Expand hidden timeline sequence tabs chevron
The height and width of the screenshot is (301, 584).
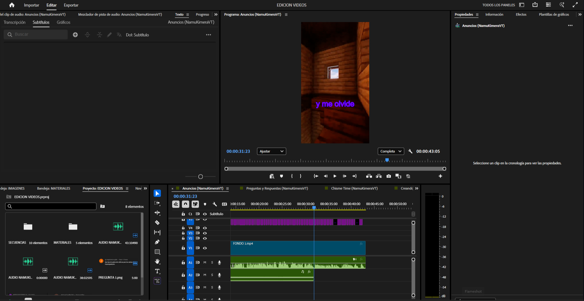coord(417,189)
